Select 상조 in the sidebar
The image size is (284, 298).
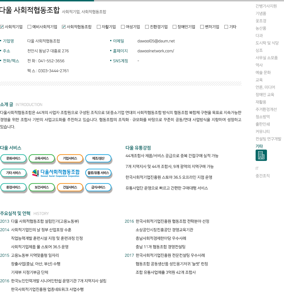pyautogui.click(x=259, y=50)
